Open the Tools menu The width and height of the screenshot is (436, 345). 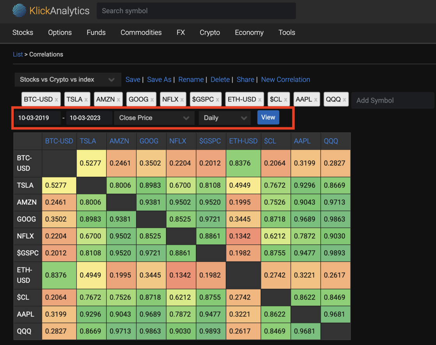287,33
